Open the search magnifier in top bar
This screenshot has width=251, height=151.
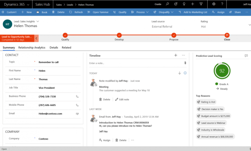167,4
